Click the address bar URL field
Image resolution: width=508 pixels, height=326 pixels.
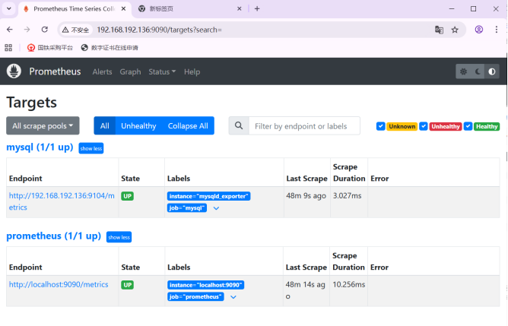tap(262, 30)
